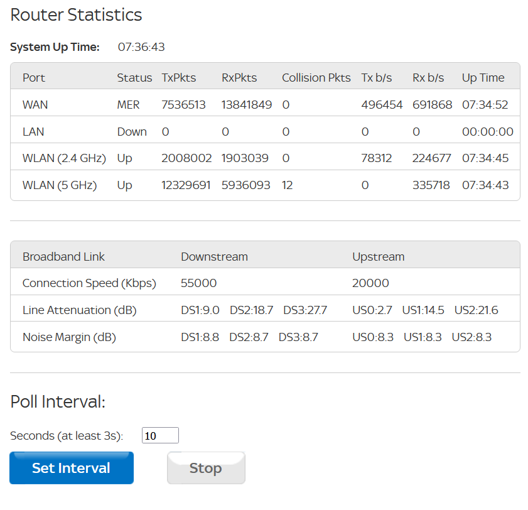Focus the poll interval seconds field
This screenshot has width=528, height=510.
click(160, 435)
